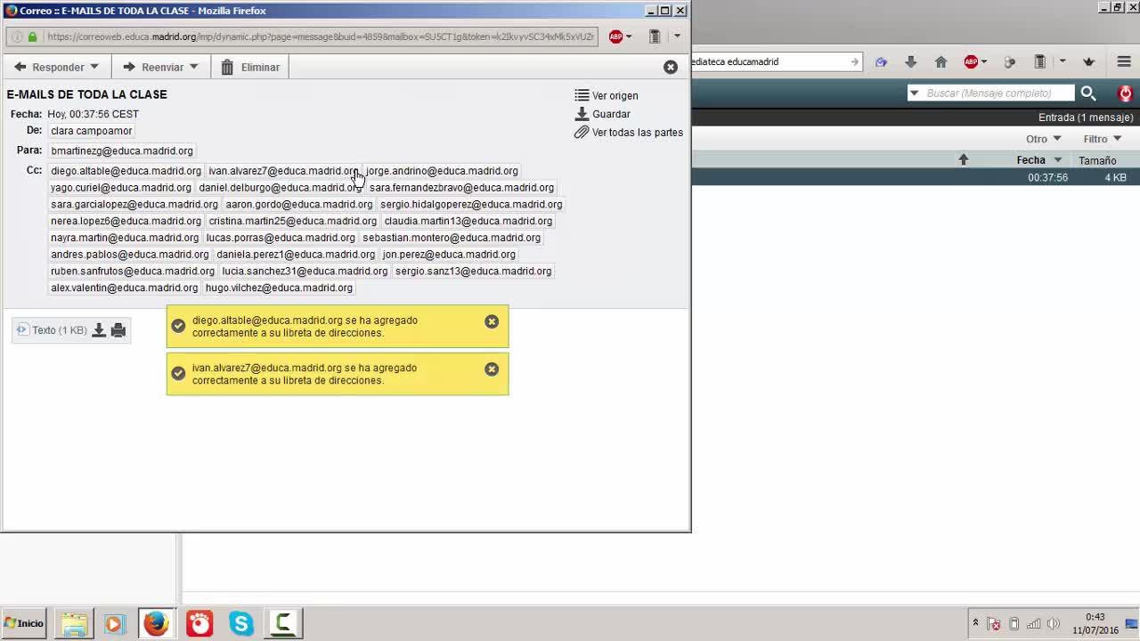Click the trash-can extension icon in popup toolbar
This screenshot has height=641, width=1140.
(x=655, y=37)
